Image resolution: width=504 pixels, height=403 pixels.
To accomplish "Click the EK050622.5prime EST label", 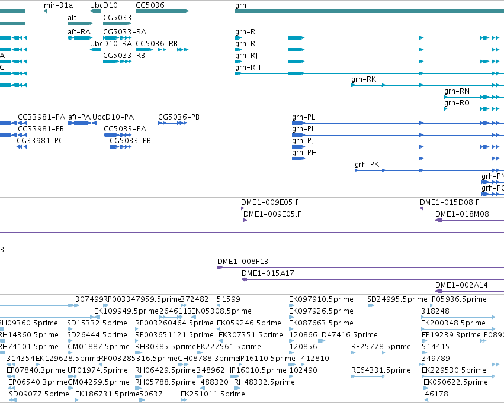I will 455,383.
